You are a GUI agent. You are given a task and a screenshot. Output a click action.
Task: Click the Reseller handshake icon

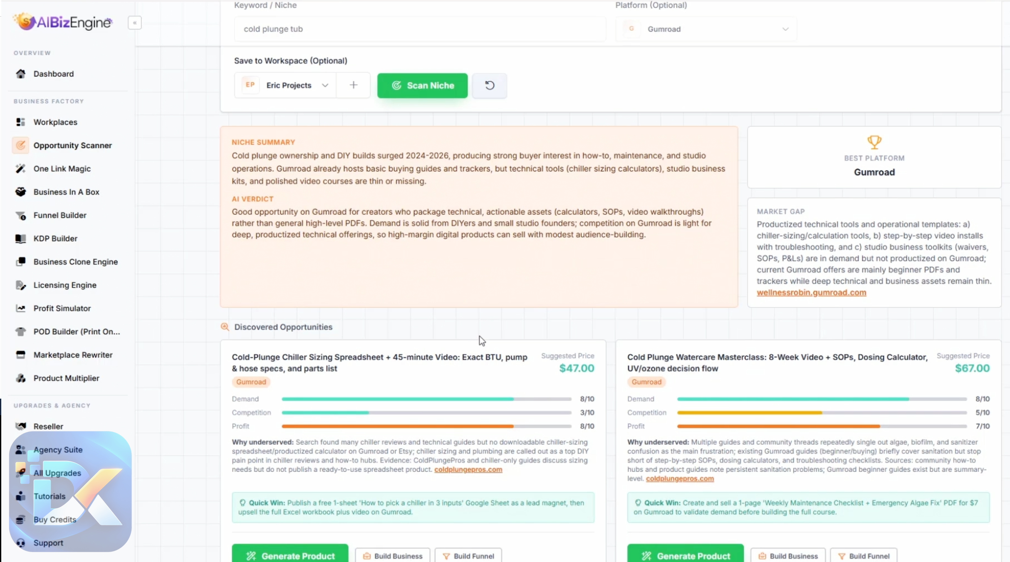pyautogui.click(x=20, y=426)
